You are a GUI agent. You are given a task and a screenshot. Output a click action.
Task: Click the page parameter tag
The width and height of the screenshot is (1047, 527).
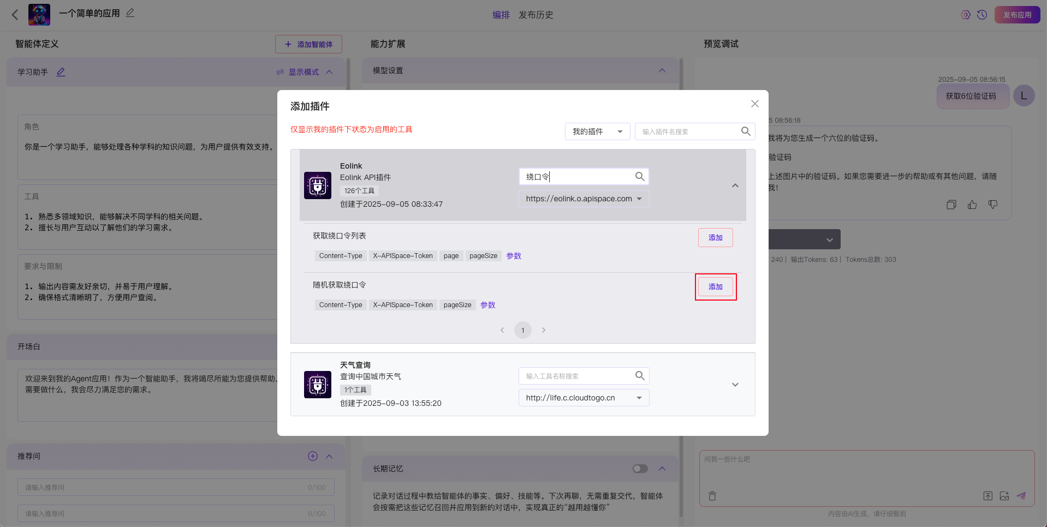(x=451, y=256)
